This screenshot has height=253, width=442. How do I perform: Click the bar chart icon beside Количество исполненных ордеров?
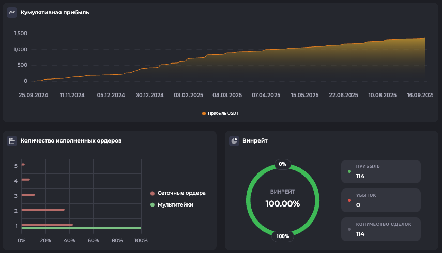pyautogui.click(x=12, y=140)
